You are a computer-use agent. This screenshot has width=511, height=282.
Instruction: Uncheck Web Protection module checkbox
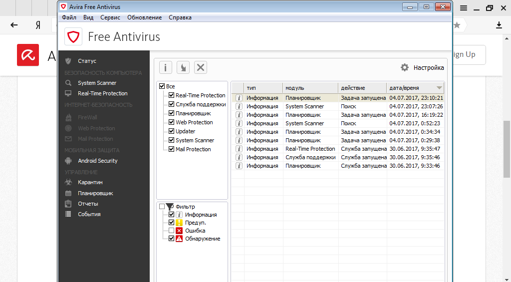tap(172, 122)
